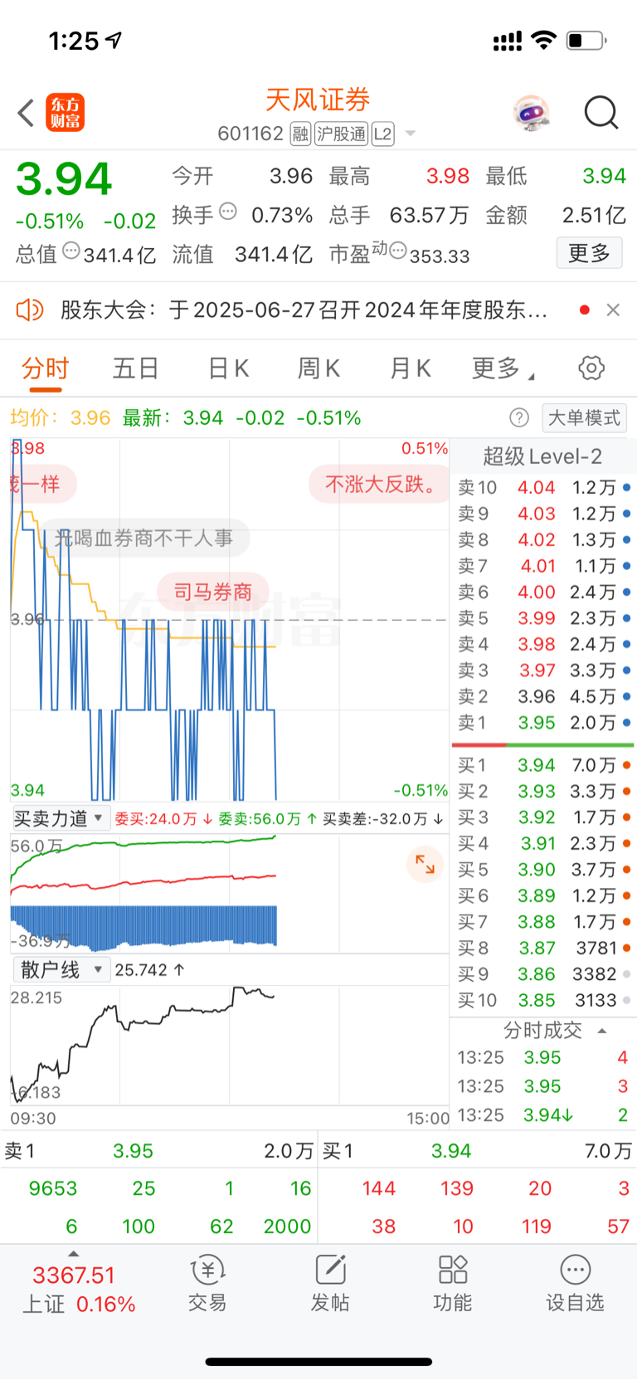Tap the 2000 sell queue value
Viewport: 637px width, 1380px height.
coord(287,1226)
